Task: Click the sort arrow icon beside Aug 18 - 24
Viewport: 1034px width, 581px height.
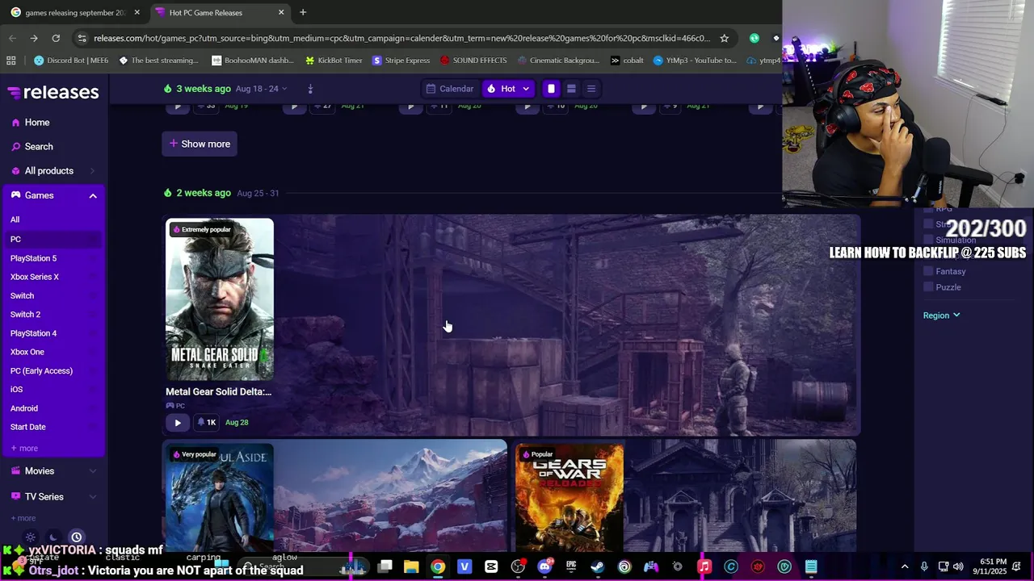Action: coord(310,89)
